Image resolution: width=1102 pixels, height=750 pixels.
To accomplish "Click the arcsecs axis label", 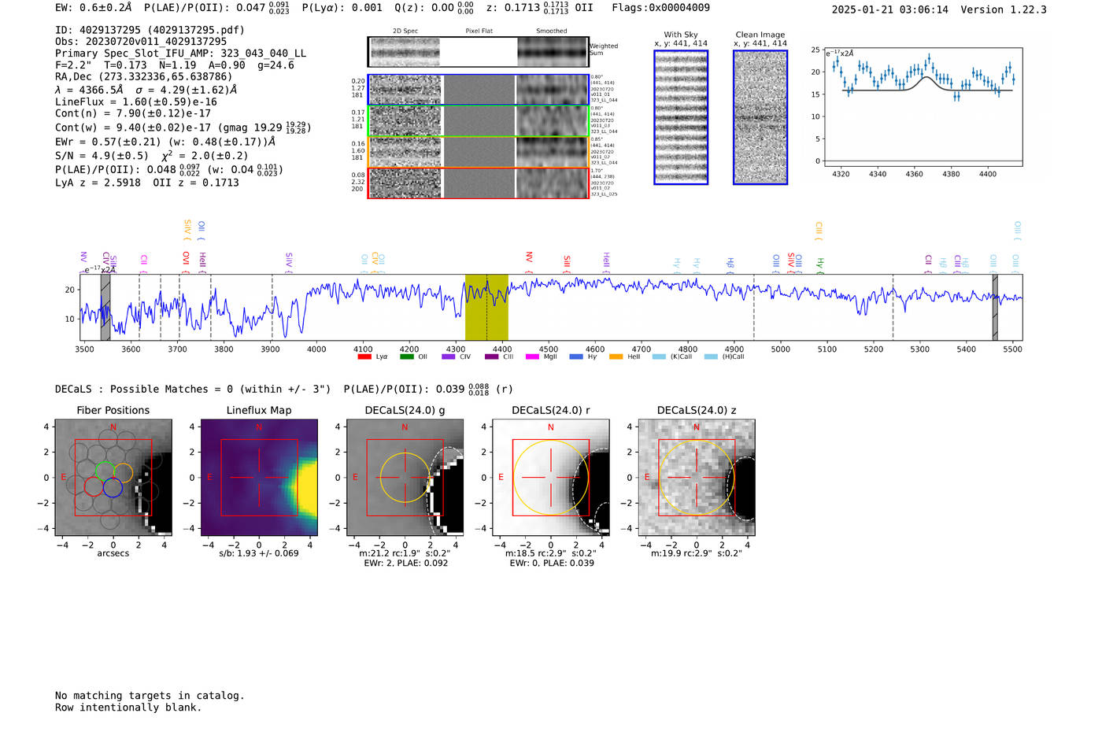I will pos(113,553).
